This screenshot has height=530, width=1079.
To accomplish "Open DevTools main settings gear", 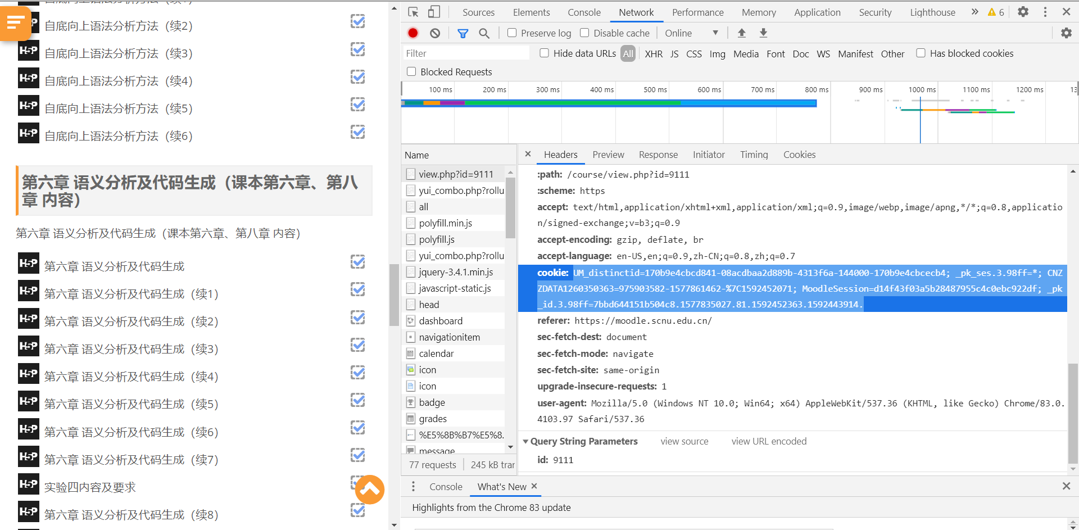I will pos(1023,12).
